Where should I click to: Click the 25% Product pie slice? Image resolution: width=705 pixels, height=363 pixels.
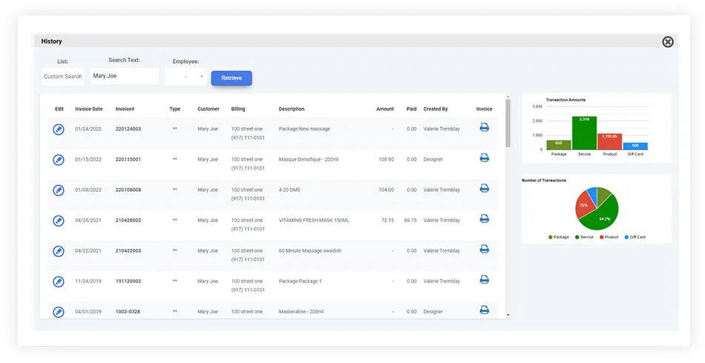pos(584,204)
